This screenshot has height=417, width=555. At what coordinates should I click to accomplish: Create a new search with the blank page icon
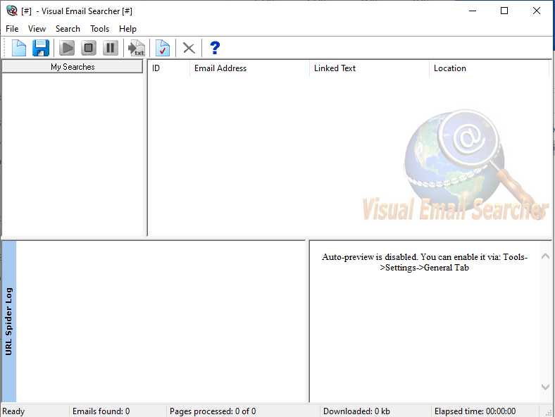tap(19, 48)
